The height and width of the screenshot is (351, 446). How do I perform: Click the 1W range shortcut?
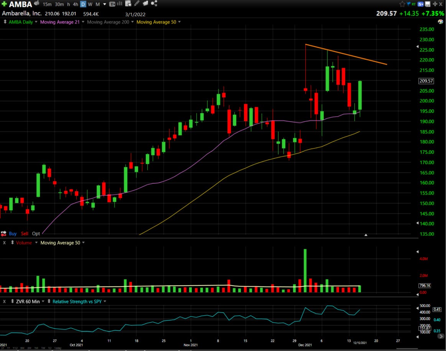(x=43, y=348)
